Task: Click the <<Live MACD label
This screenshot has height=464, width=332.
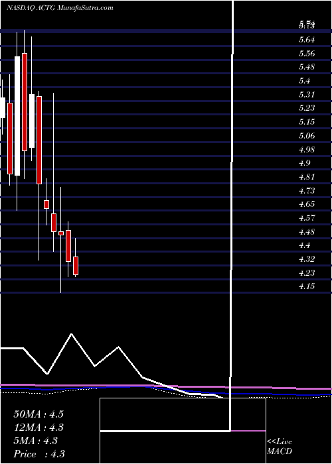Action: [x=280, y=447]
